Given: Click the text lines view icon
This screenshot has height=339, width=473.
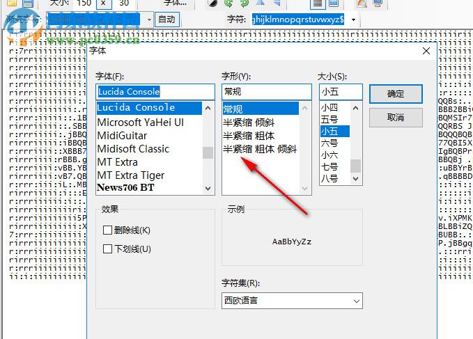Looking at the screenshot, I should click(318, 3).
